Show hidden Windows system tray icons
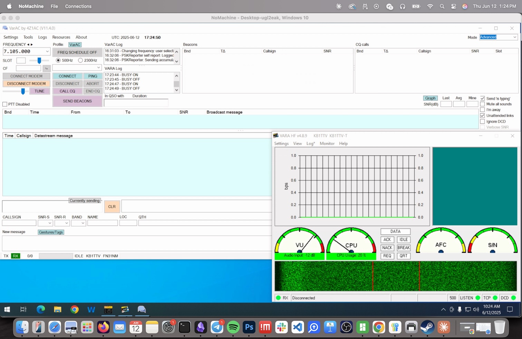 coord(443,310)
